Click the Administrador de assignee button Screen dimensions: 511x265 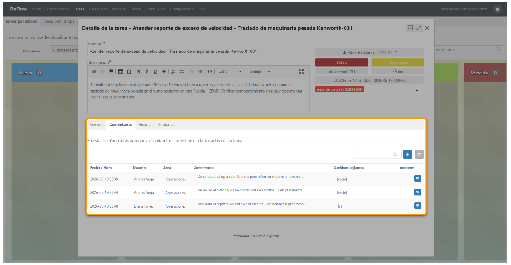point(370,52)
